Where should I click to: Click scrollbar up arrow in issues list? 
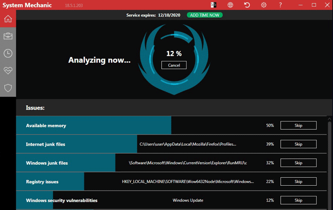coord(329,119)
